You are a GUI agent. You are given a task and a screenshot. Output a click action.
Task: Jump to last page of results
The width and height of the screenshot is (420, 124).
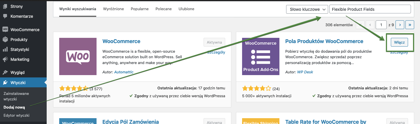410,25
